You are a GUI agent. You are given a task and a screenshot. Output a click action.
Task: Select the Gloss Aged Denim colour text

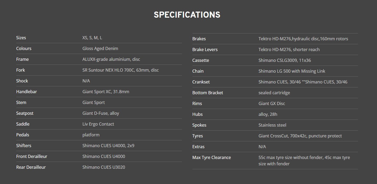pos(100,48)
